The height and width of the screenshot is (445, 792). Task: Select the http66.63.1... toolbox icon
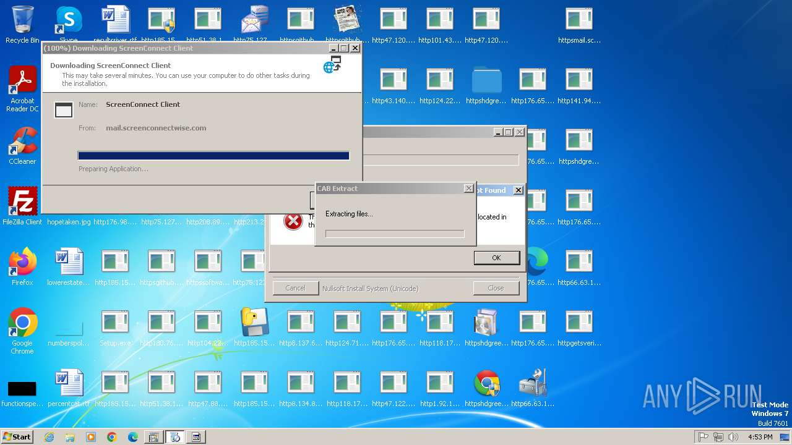pyautogui.click(x=533, y=388)
